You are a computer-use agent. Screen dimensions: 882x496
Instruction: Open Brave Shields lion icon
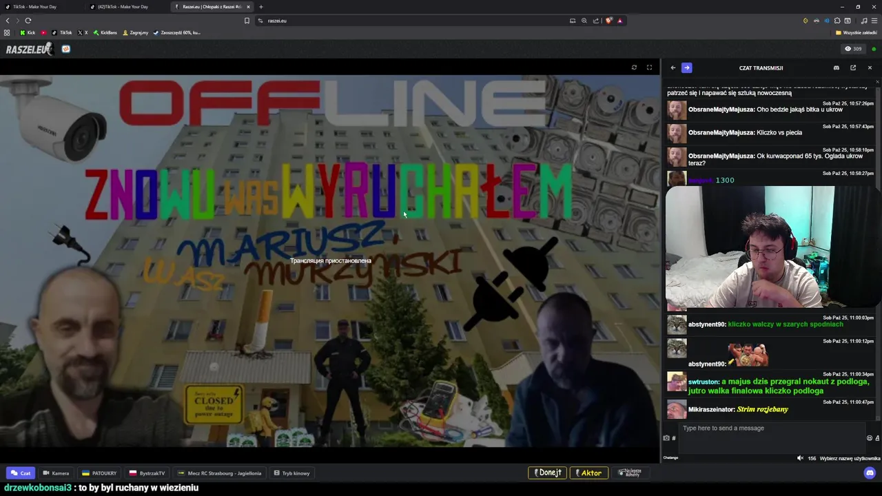tap(608, 21)
